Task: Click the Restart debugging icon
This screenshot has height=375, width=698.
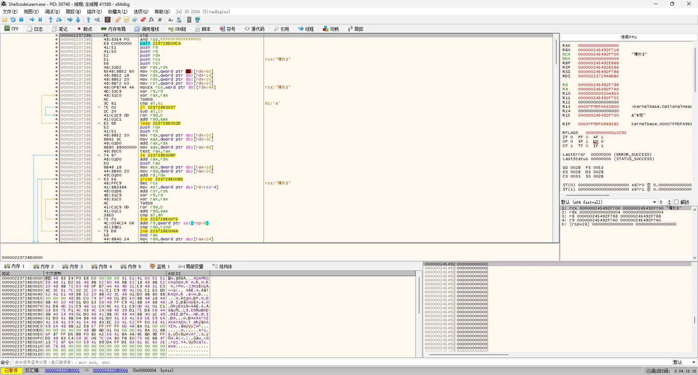Action: coord(13,20)
